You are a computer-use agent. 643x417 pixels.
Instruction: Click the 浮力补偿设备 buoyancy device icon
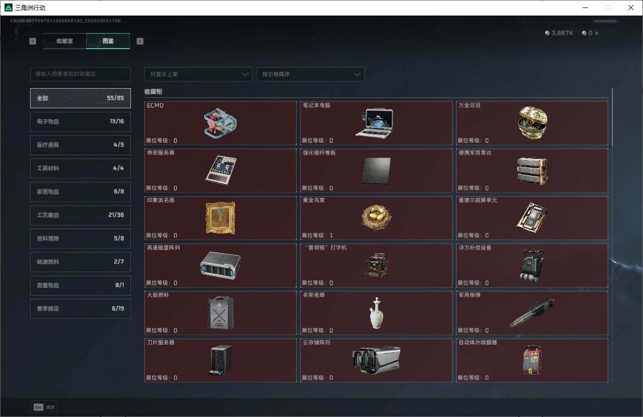[532, 265]
